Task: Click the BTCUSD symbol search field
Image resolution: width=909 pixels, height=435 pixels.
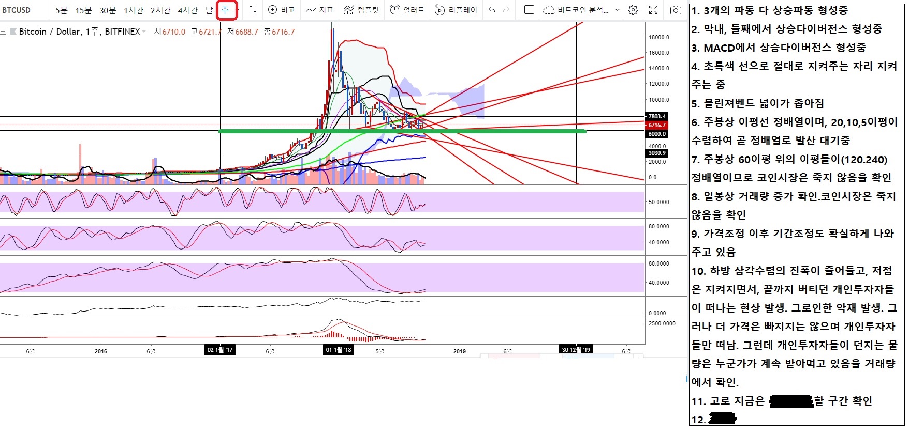Action: [17, 10]
